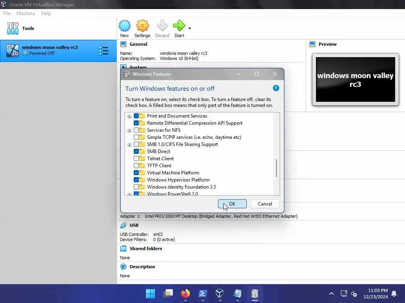Enable Telnet Client checkbox

pyautogui.click(x=136, y=159)
